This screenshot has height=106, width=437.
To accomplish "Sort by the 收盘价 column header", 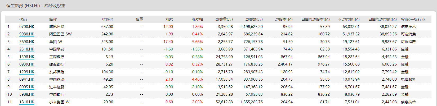I will click(x=107, y=19).
